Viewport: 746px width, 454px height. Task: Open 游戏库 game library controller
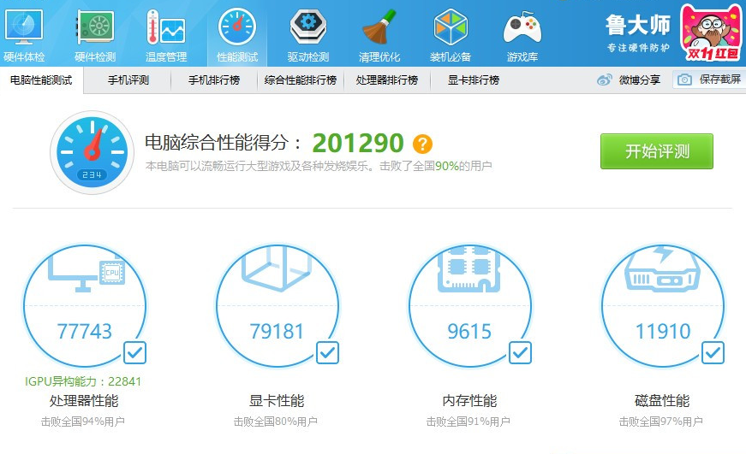click(x=522, y=36)
